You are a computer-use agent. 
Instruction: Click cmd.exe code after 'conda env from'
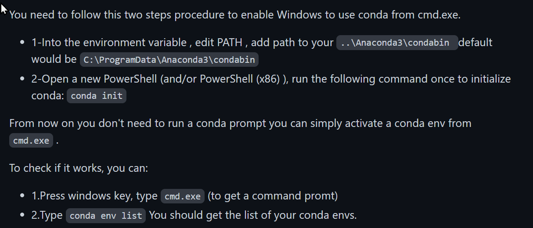point(31,141)
